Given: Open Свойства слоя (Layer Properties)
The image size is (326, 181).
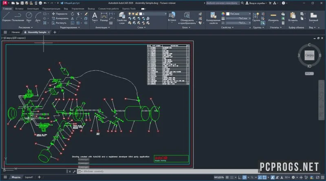Looking at the screenshot, I should (121, 18).
